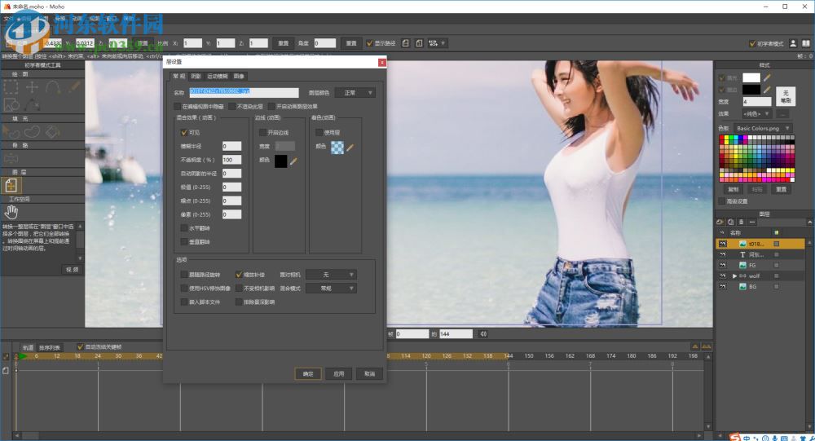
Task: Pick the Hand pan tool under workspace
Action: click(x=13, y=212)
